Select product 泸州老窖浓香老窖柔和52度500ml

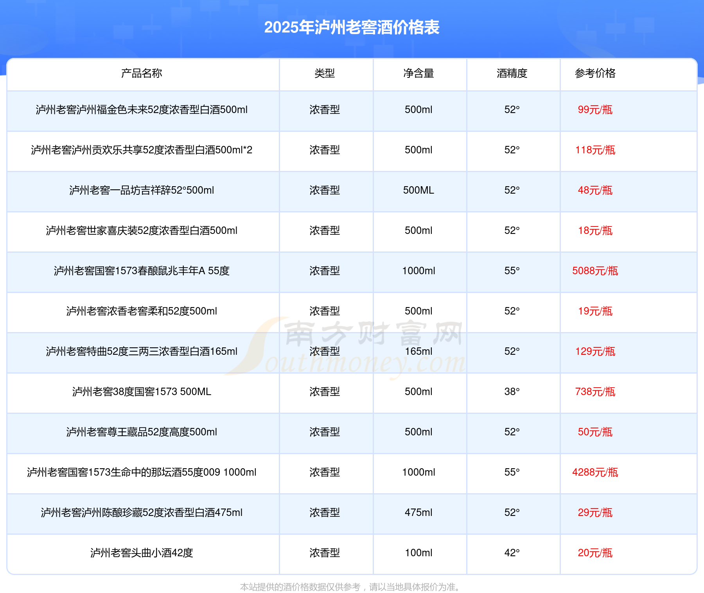click(x=142, y=311)
